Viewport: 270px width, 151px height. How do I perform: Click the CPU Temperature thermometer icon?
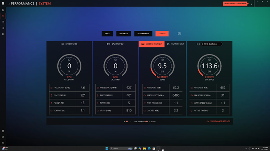click(x=51, y=95)
